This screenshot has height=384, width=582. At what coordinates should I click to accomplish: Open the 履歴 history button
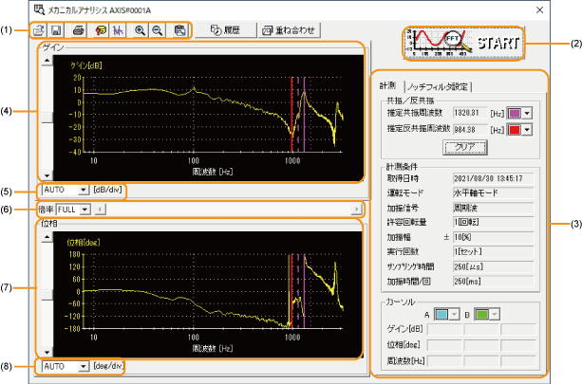(x=227, y=30)
